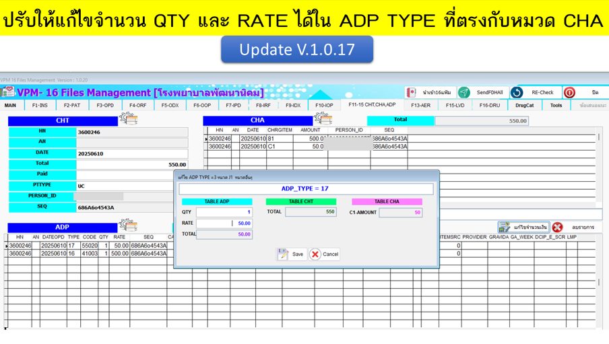Open the DrugCat tab

click(525, 105)
